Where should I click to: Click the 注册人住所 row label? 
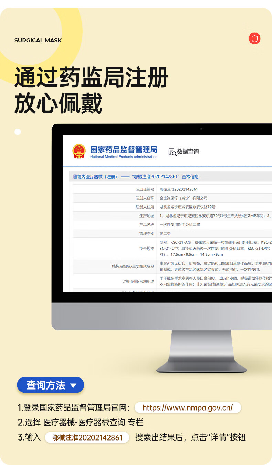[x=145, y=207]
